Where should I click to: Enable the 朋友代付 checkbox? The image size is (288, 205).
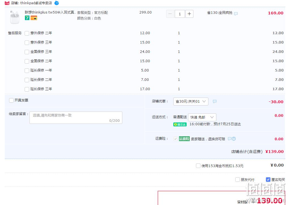coord(238,180)
